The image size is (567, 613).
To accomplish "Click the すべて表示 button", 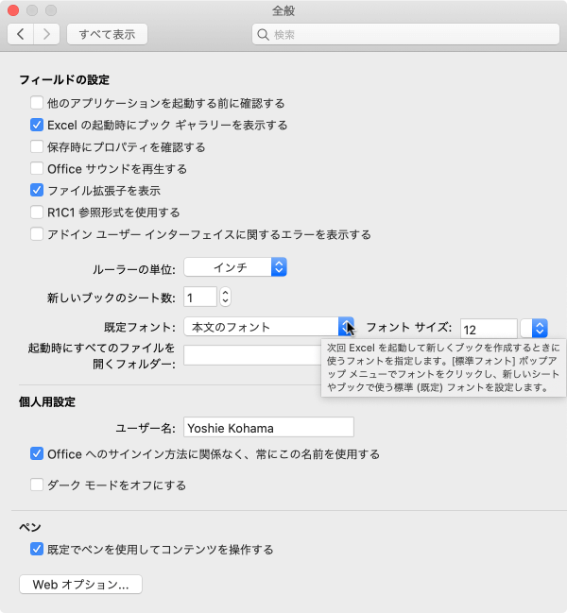I will coord(107,34).
